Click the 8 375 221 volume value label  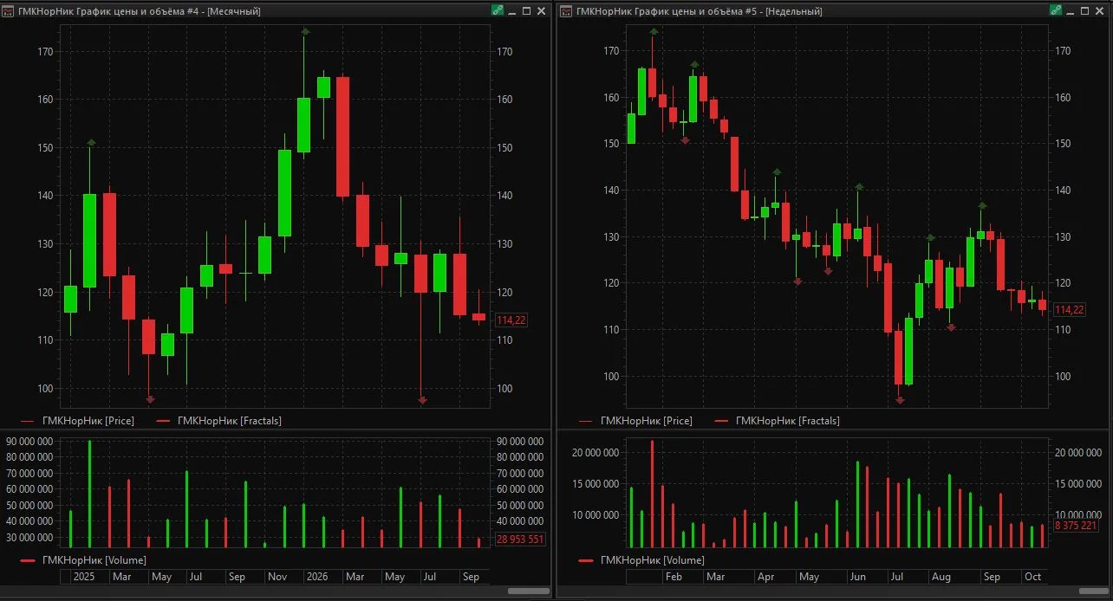pyautogui.click(x=1076, y=526)
